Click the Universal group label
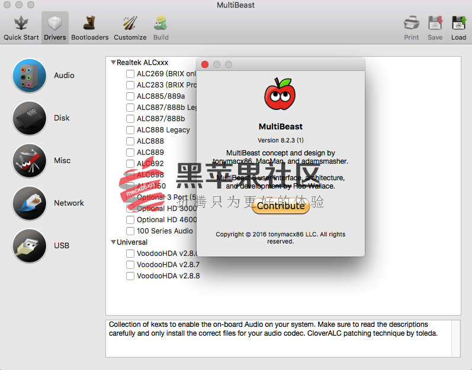 point(132,242)
